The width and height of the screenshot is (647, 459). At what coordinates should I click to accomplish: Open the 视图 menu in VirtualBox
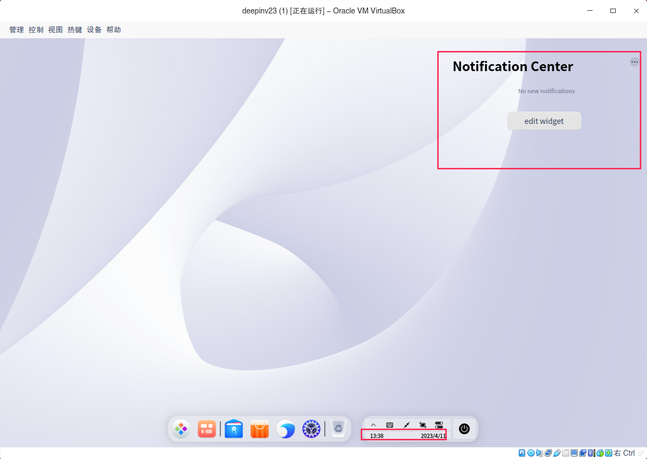tap(55, 30)
